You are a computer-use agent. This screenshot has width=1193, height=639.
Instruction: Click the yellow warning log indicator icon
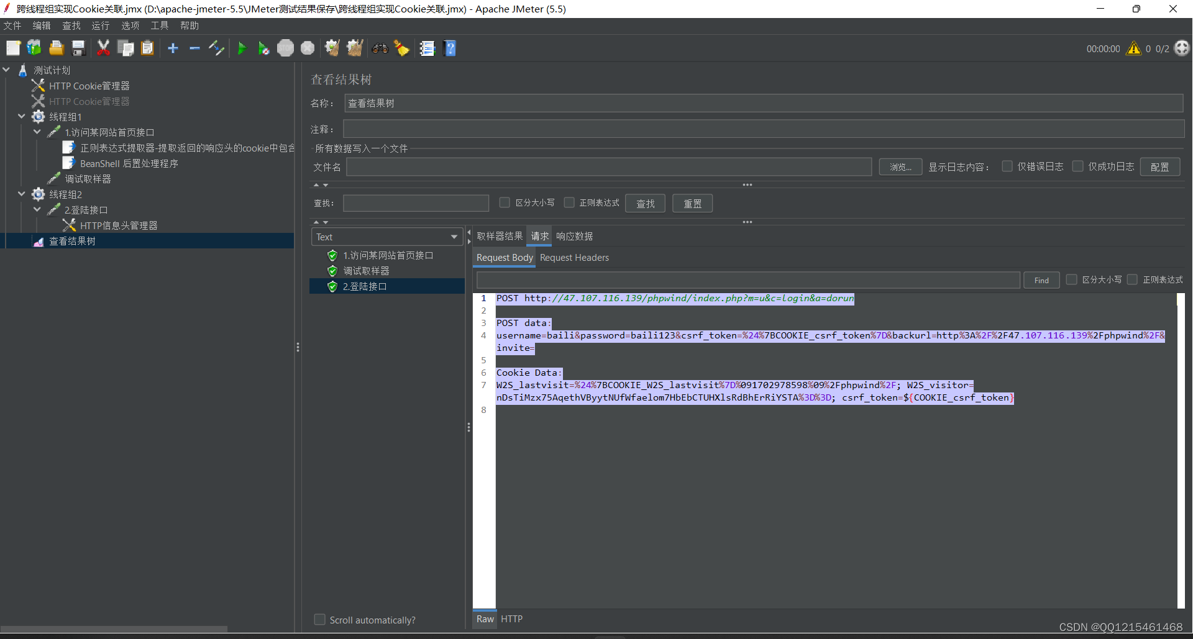coord(1134,48)
